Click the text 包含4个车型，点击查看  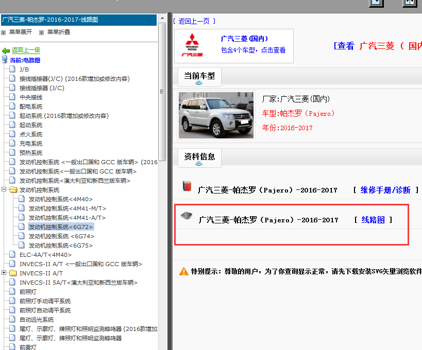pos(254,50)
